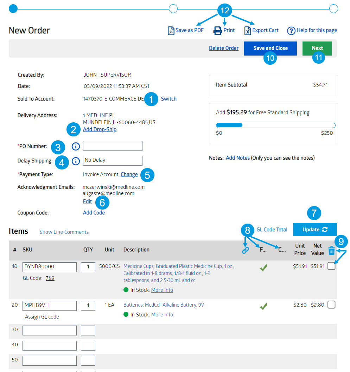This screenshot has height=372, width=350.
Task: Click the SKU field containing MPHB9VH
Action: (x=50, y=306)
